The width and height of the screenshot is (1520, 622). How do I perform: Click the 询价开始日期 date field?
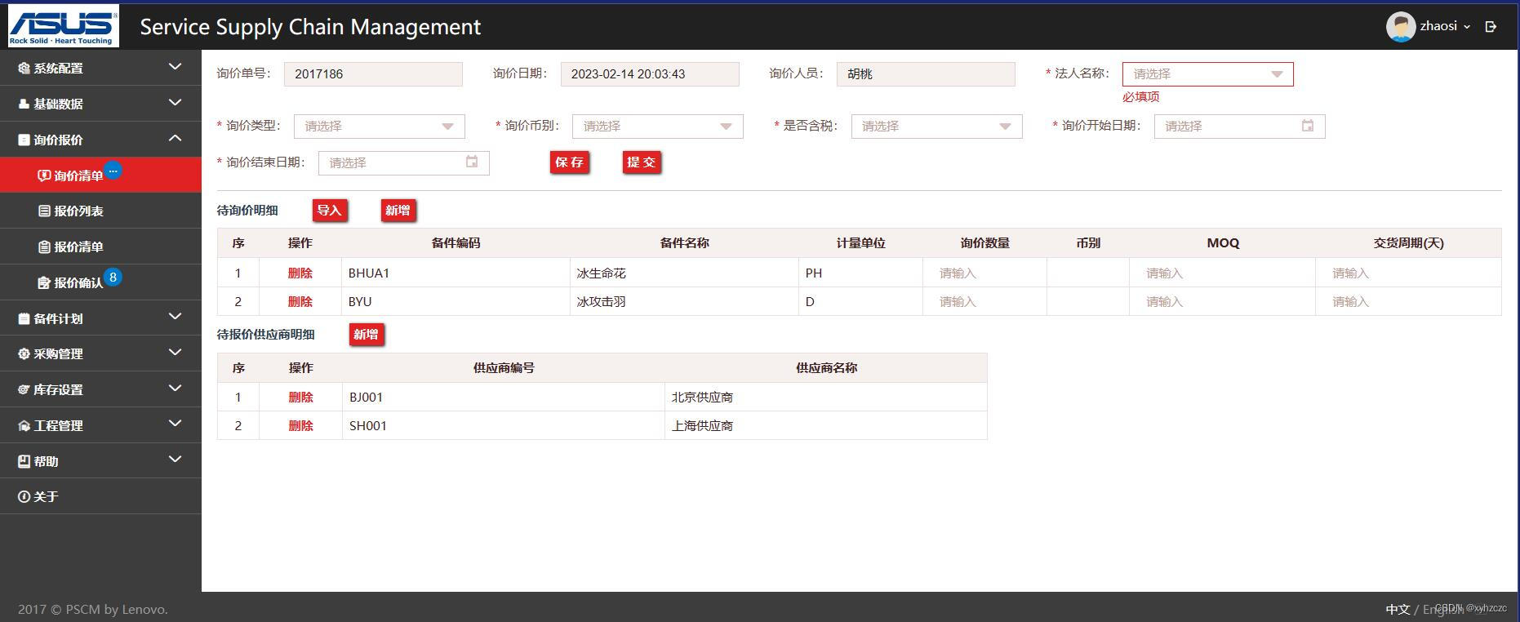pyautogui.click(x=1239, y=127)
